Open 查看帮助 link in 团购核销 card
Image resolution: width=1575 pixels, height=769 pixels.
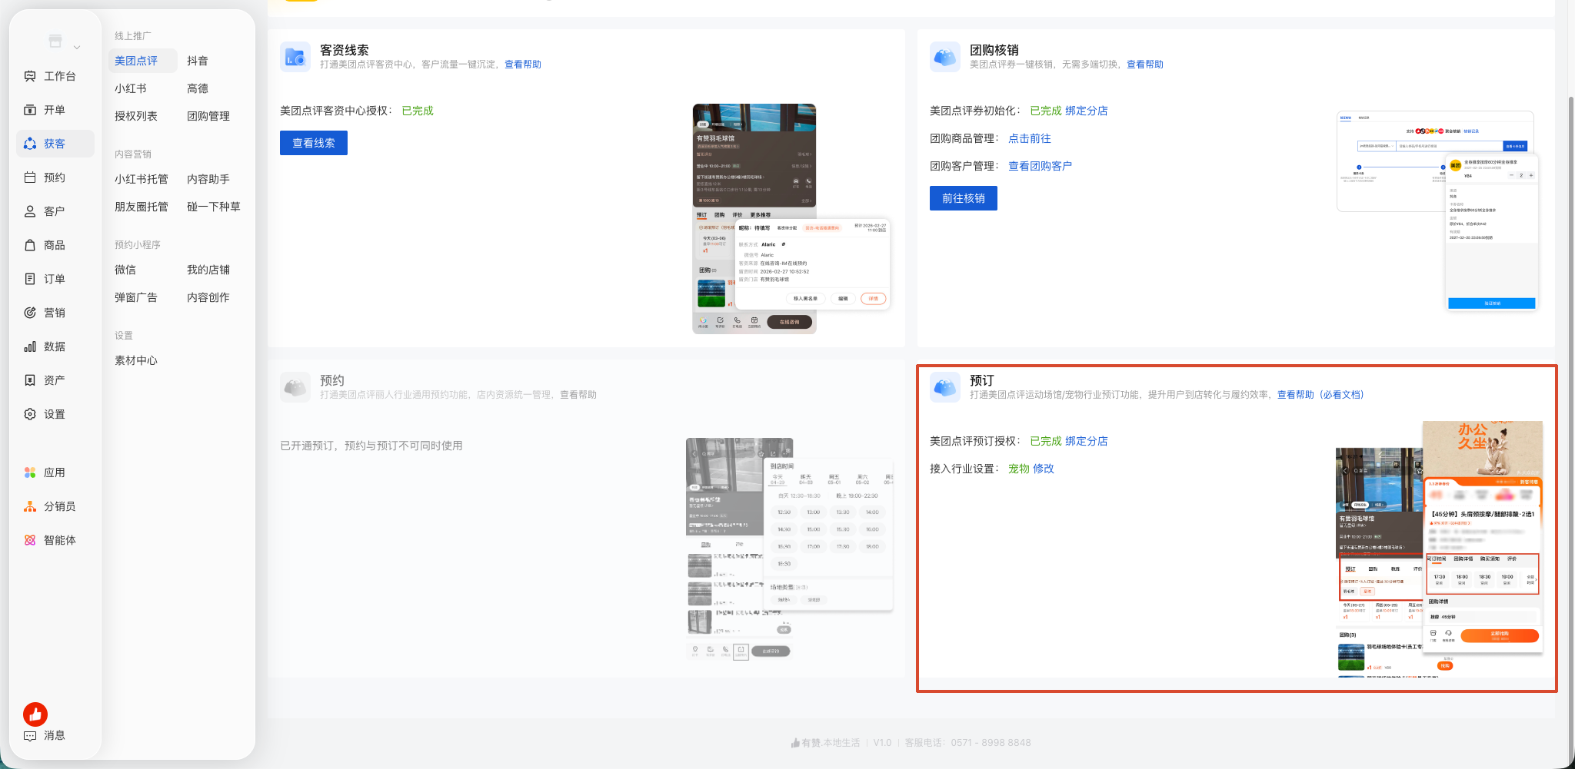coord(1145,65)
